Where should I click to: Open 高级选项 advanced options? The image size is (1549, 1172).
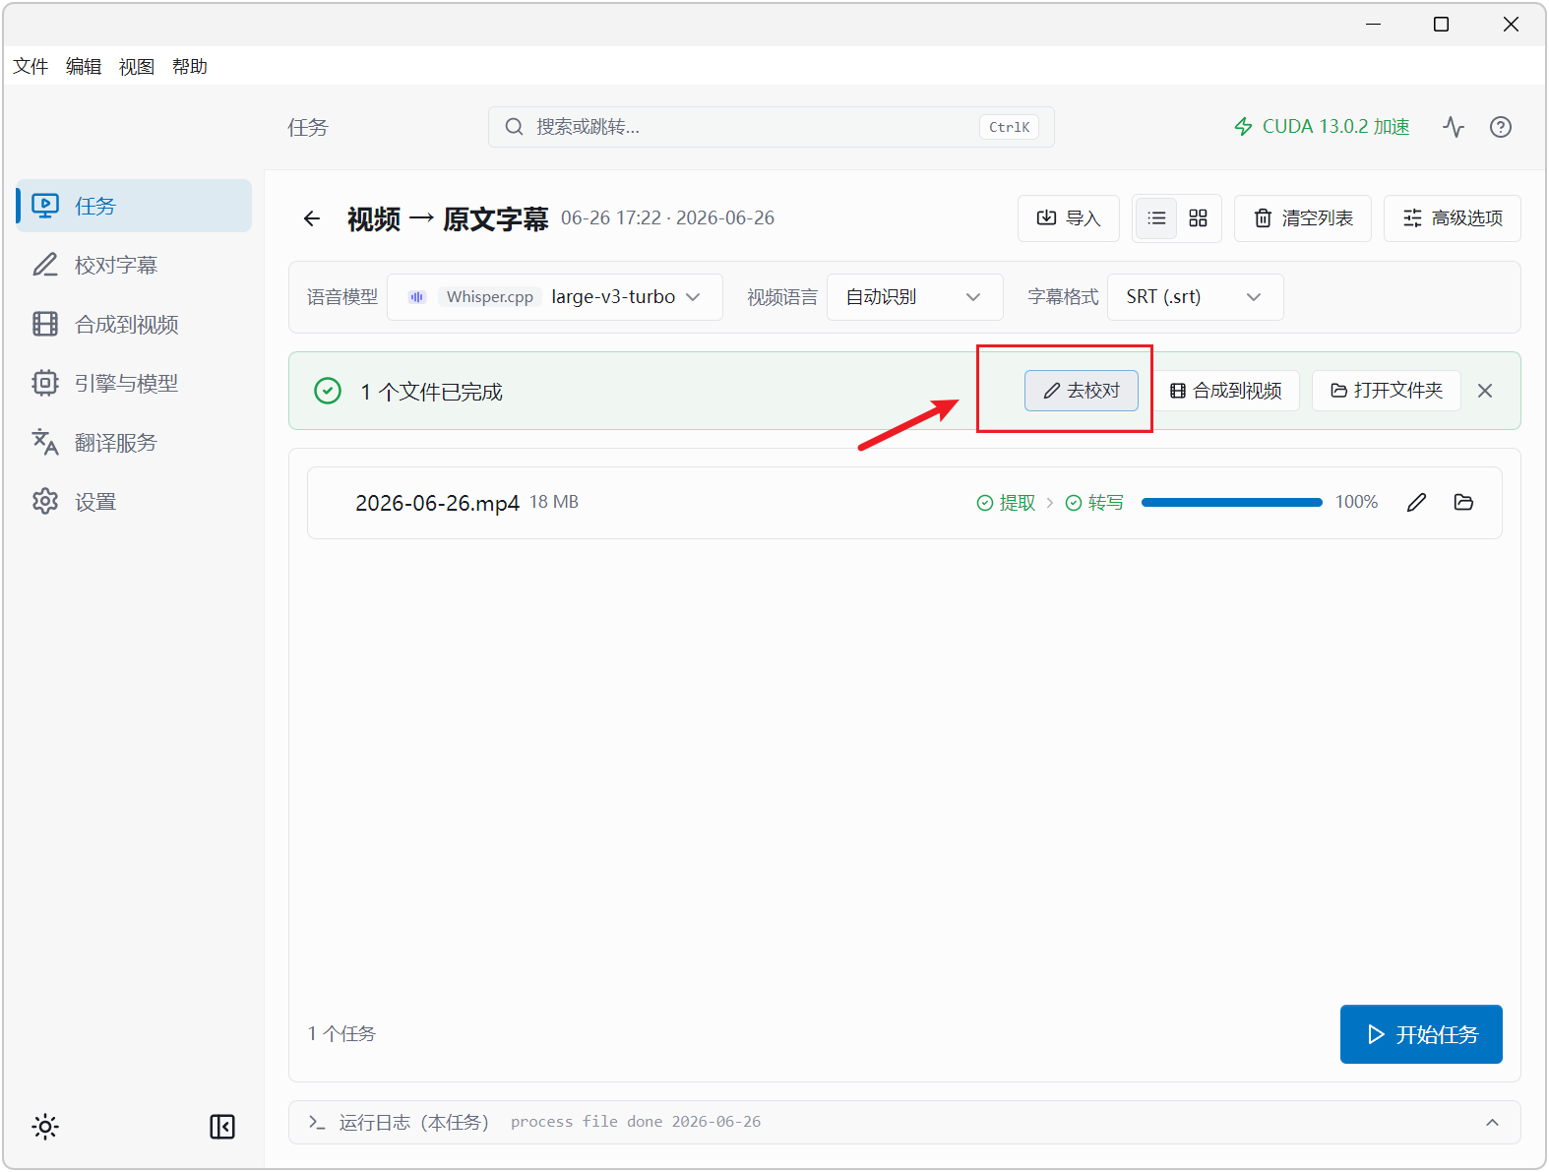pos(1453,218)
